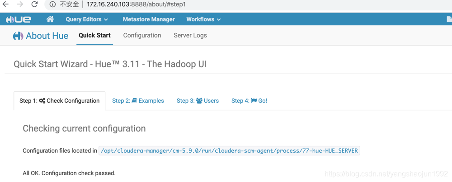Viewport: 452px width, 182px height.
Task: View site info via not-secure icon
Action: [52, 5]
